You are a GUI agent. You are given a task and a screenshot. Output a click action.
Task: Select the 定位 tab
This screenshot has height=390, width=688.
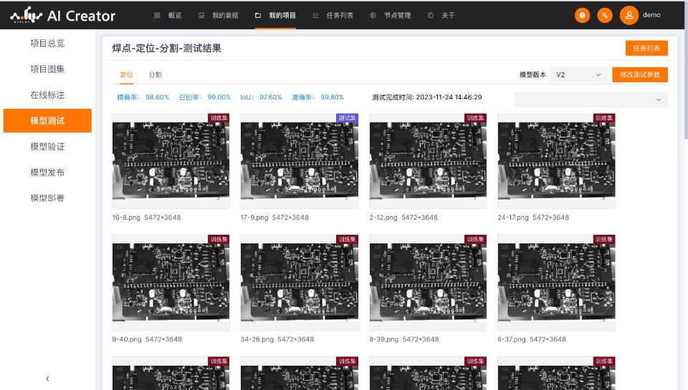click(126, 74)
